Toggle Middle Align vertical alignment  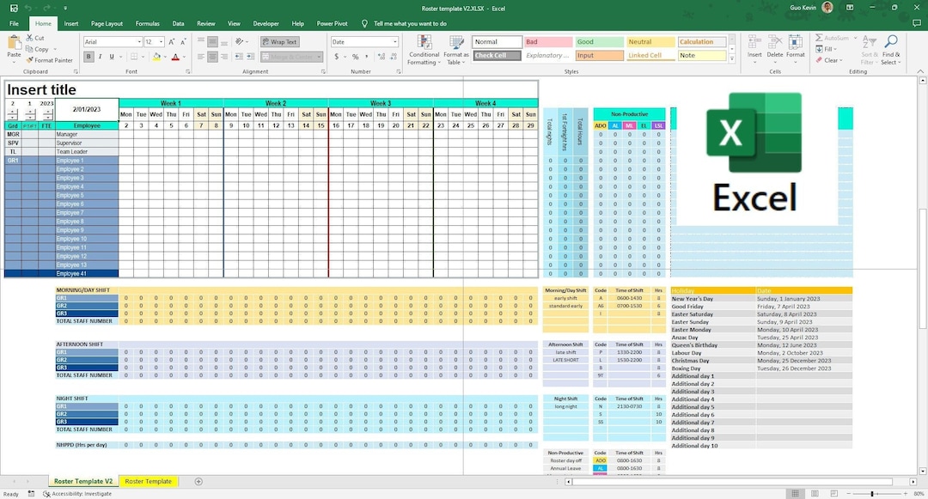click(212, 42)
